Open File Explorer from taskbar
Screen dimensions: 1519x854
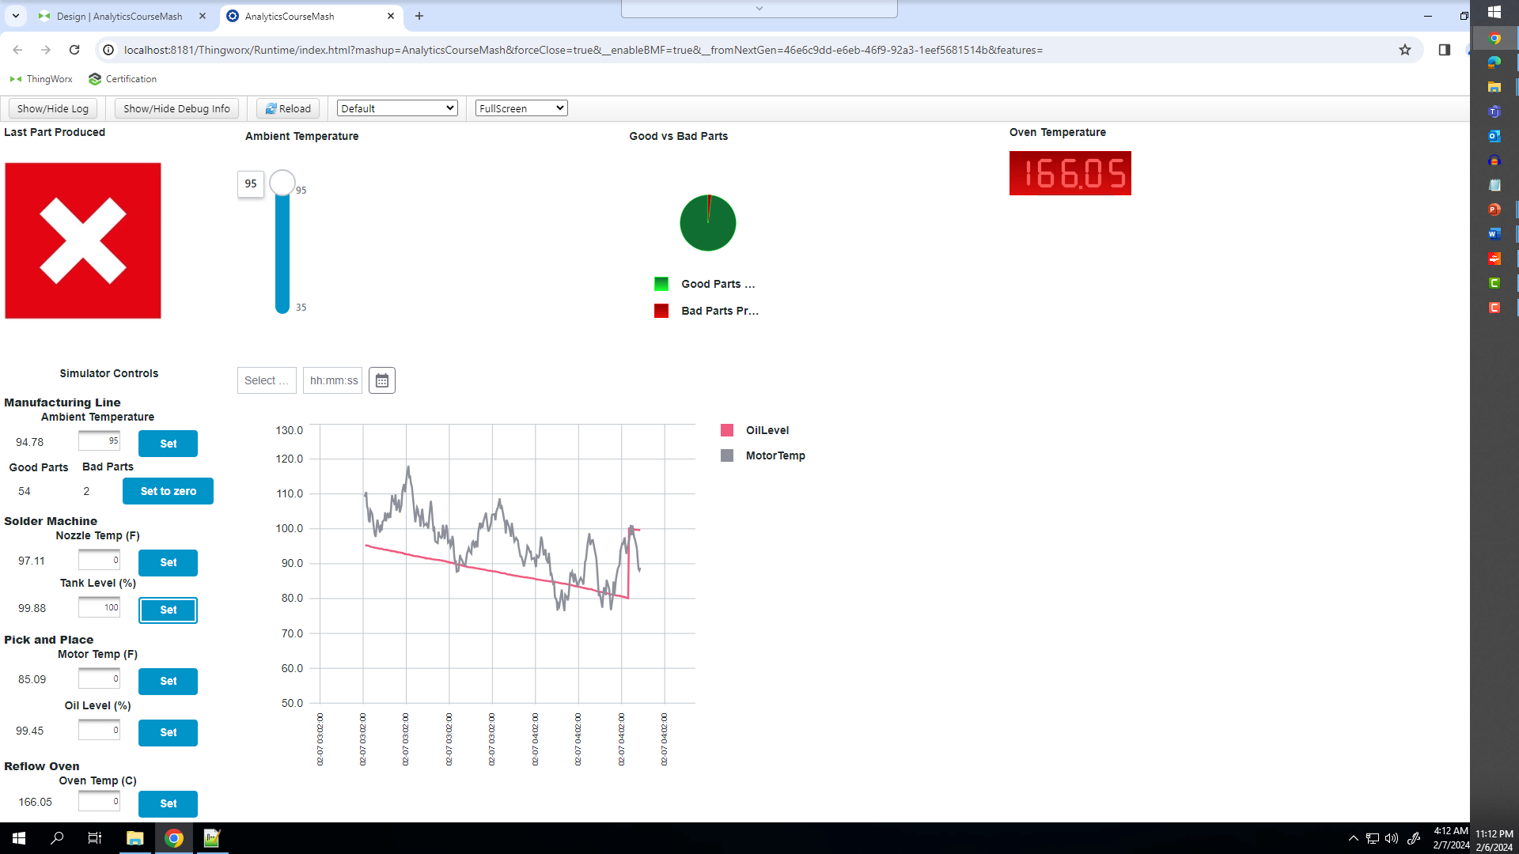[135, 838]
